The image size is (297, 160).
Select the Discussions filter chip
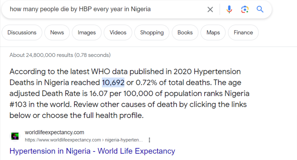22,33
